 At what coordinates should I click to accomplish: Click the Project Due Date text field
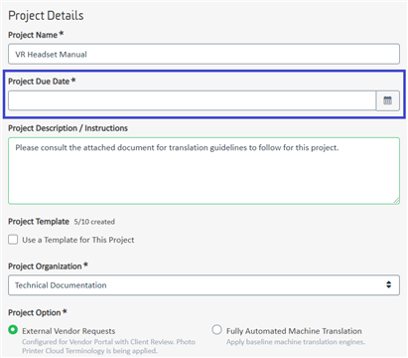(193, 100)
